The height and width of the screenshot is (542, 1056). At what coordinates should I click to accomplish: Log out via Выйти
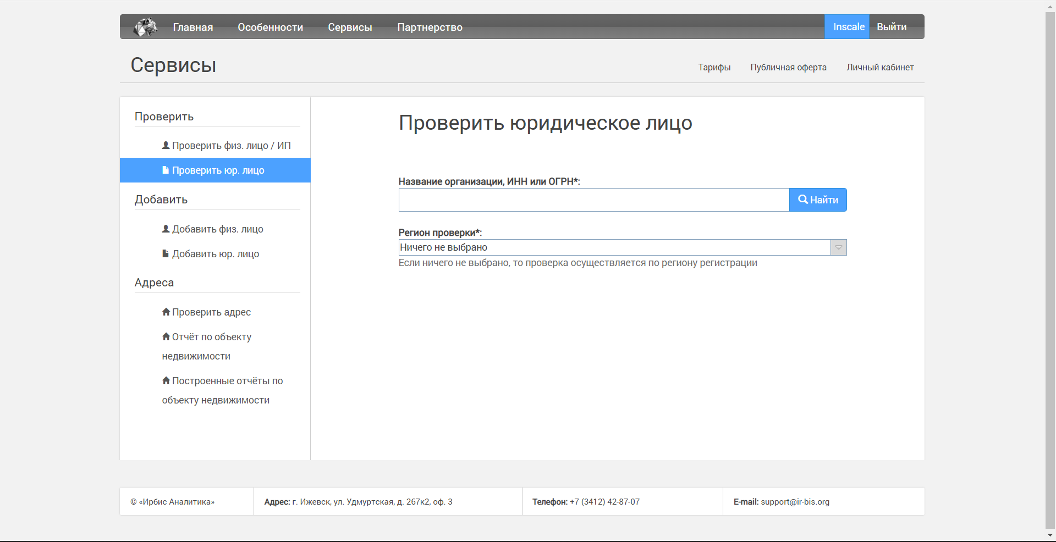tap(892, 27)
